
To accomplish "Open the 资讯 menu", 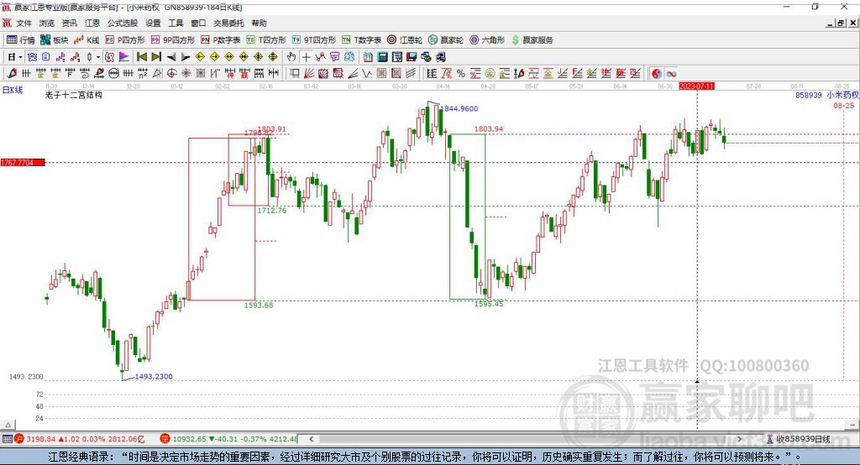I will [x=70, y=23].
